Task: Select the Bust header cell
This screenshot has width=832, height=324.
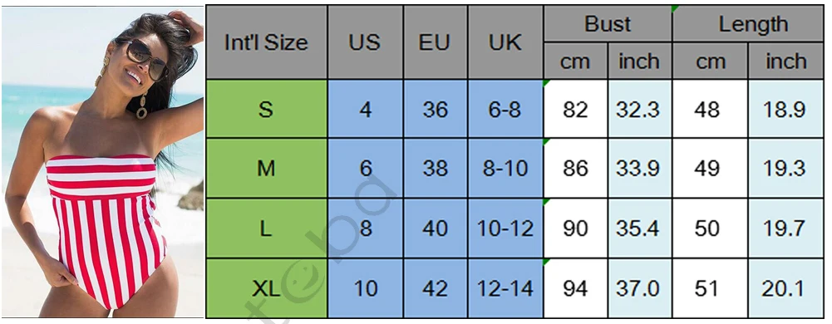Action: [x=608, y=24]
